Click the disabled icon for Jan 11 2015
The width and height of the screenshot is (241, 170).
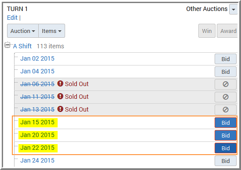[x=226, y=97]
